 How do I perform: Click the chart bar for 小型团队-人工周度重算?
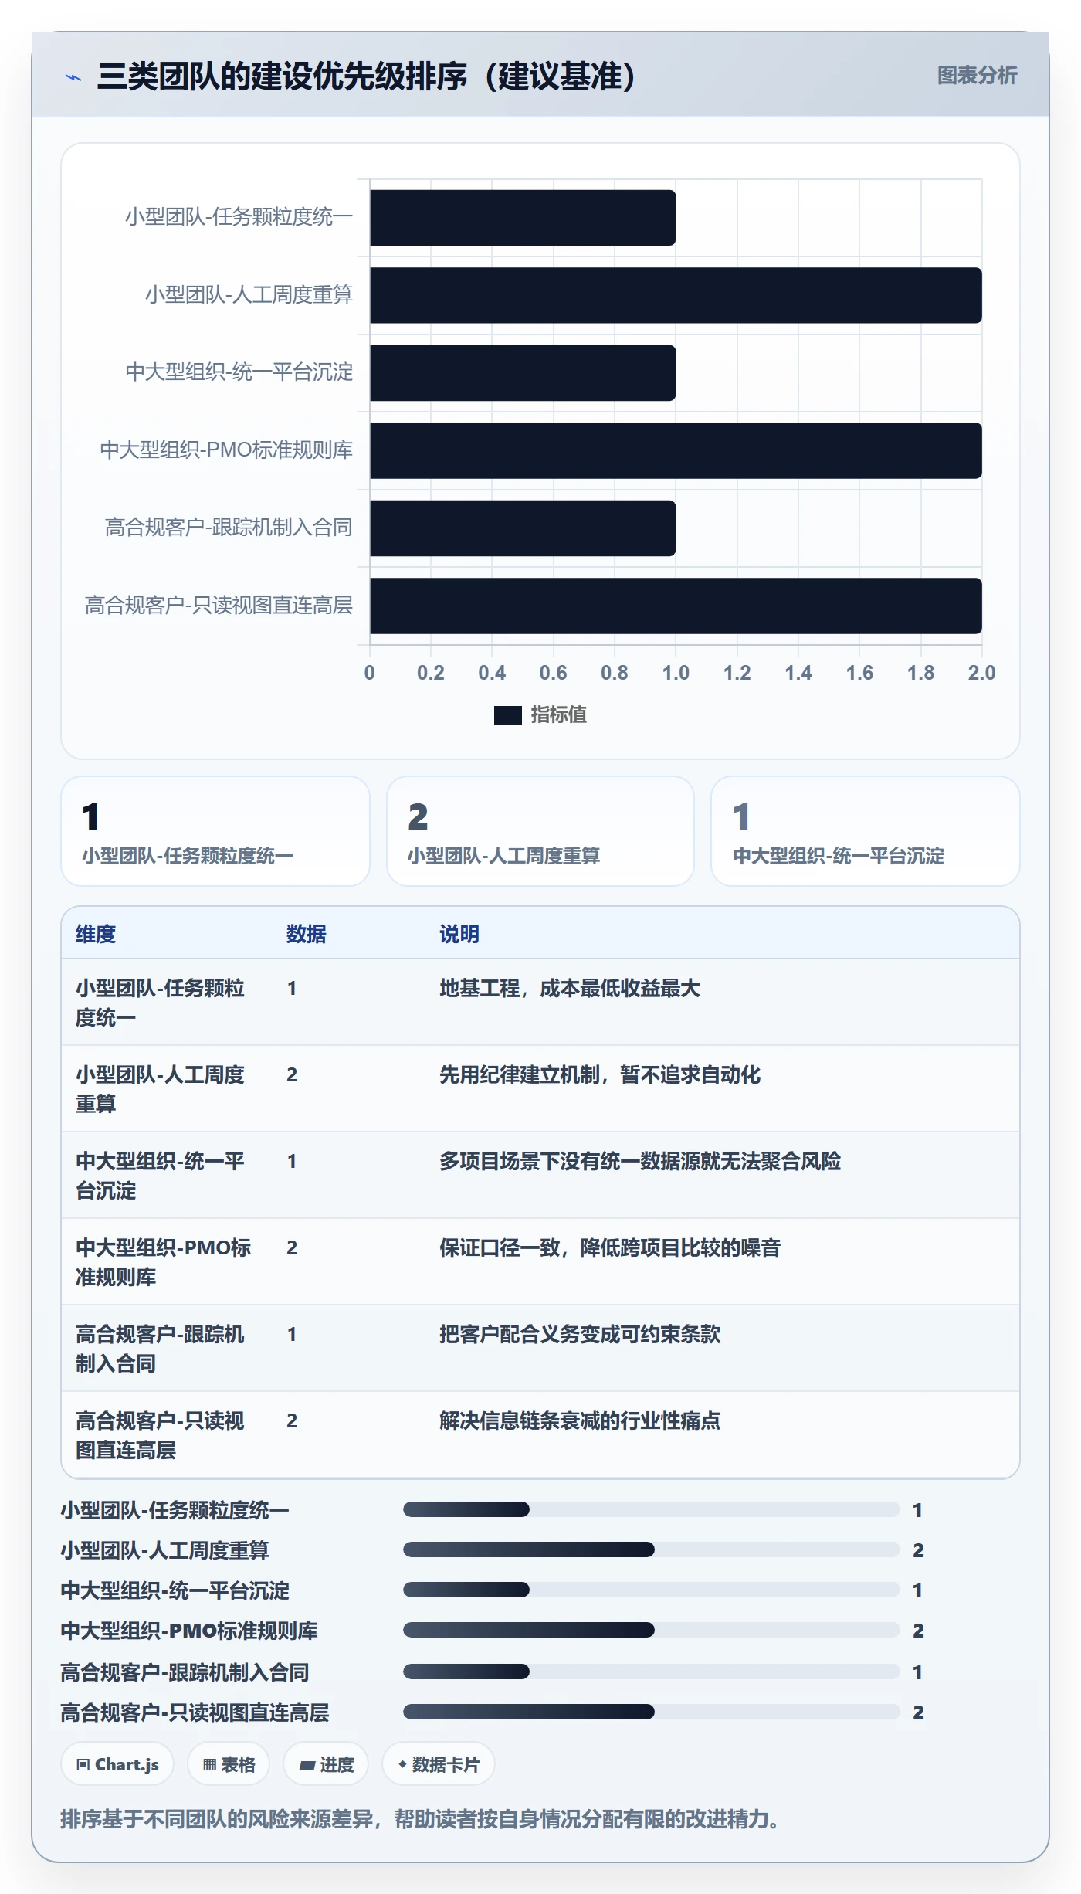click(676, 295)
